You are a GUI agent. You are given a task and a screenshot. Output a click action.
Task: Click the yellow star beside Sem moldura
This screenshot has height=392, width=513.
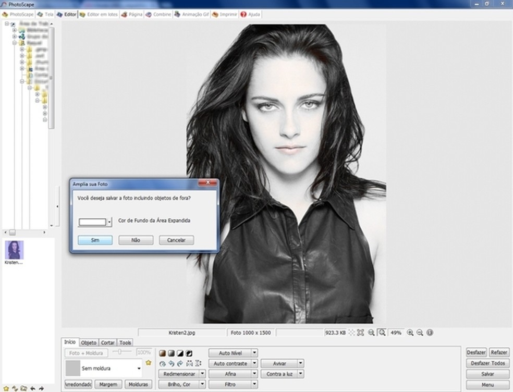(x=148, y=362)
